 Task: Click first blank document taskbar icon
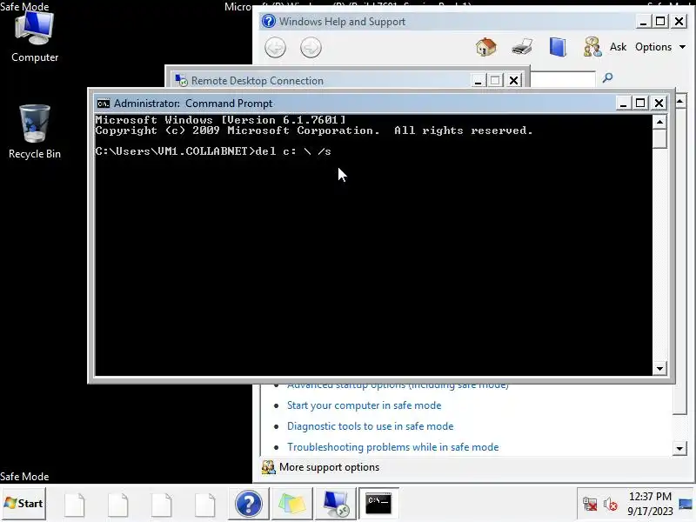click(75, 505)
